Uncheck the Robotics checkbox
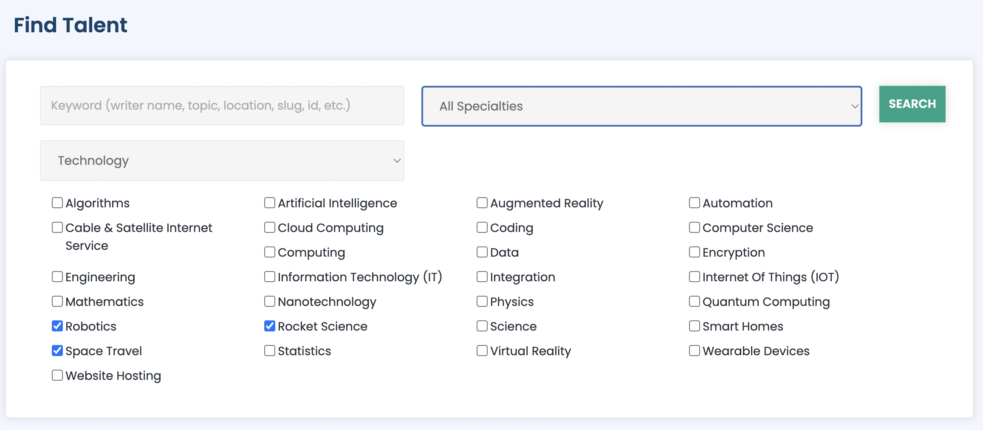 [57, 326]
